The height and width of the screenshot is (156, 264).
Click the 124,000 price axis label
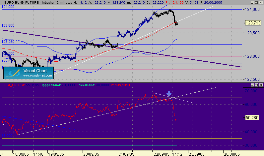(252, 10)
